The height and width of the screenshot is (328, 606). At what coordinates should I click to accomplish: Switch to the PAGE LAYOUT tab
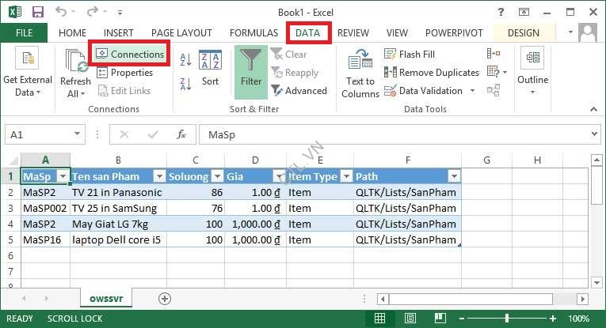click(181, 32)
